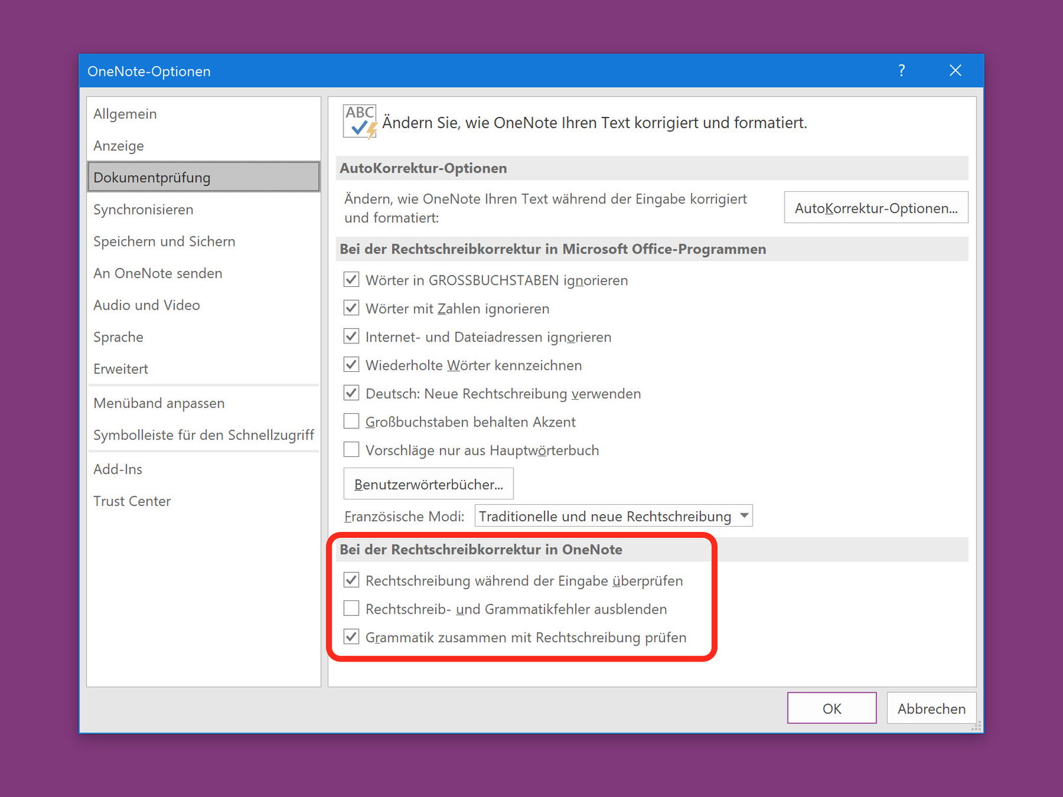Toggle Rechtschreibung während der Eingabe überprüfen
1063x797 pixels.
point(351,580)
